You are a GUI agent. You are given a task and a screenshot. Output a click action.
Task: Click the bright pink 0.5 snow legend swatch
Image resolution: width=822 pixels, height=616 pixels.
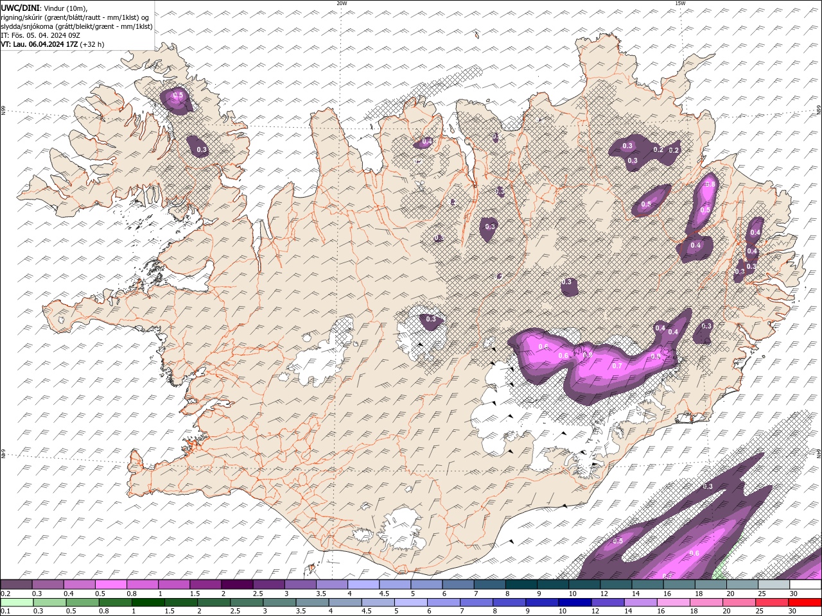(x=111, y=585)
